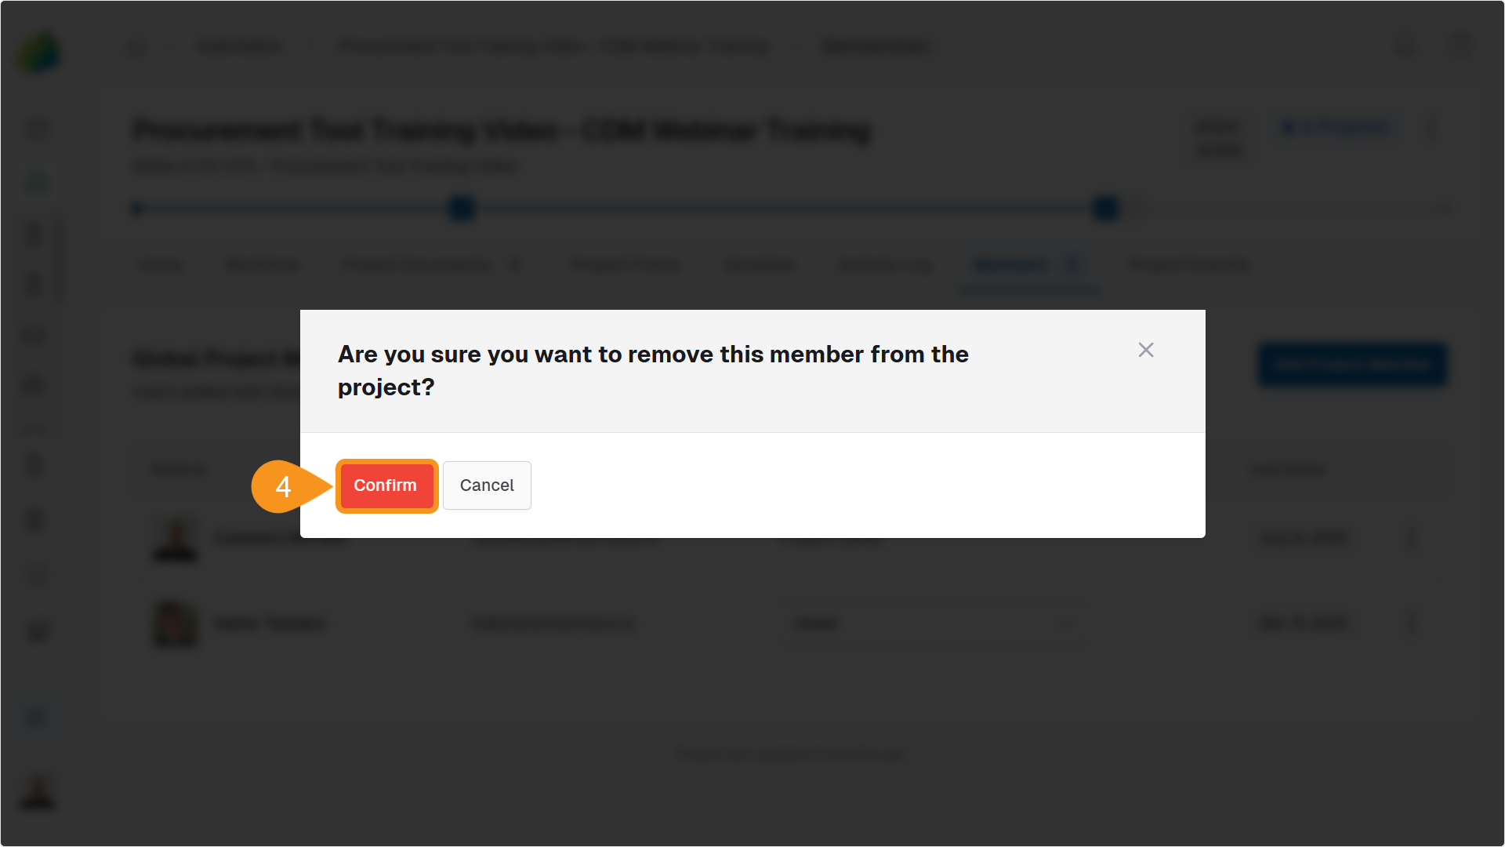Click the first breadcrumb item in the top bar

[x=239, y=46]
